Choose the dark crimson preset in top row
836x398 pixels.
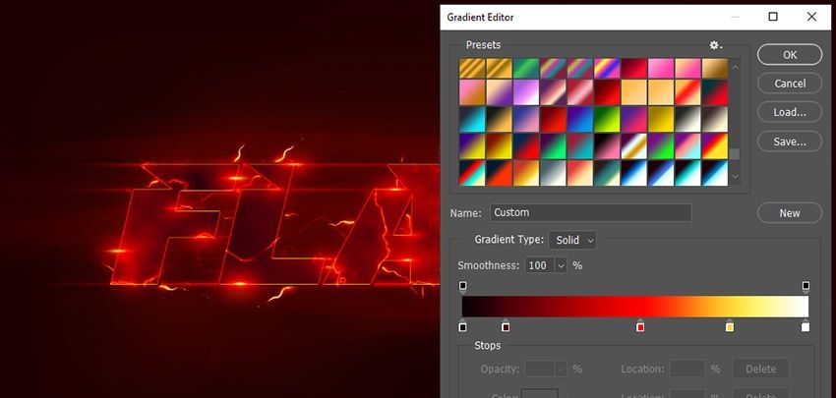(x=634, y=68)
